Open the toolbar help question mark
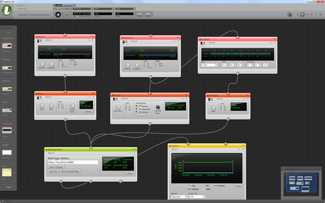This screenshot has width=325, height=203. [x=316, y=14]
